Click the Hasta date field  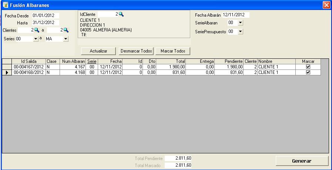tap(46, 23)
